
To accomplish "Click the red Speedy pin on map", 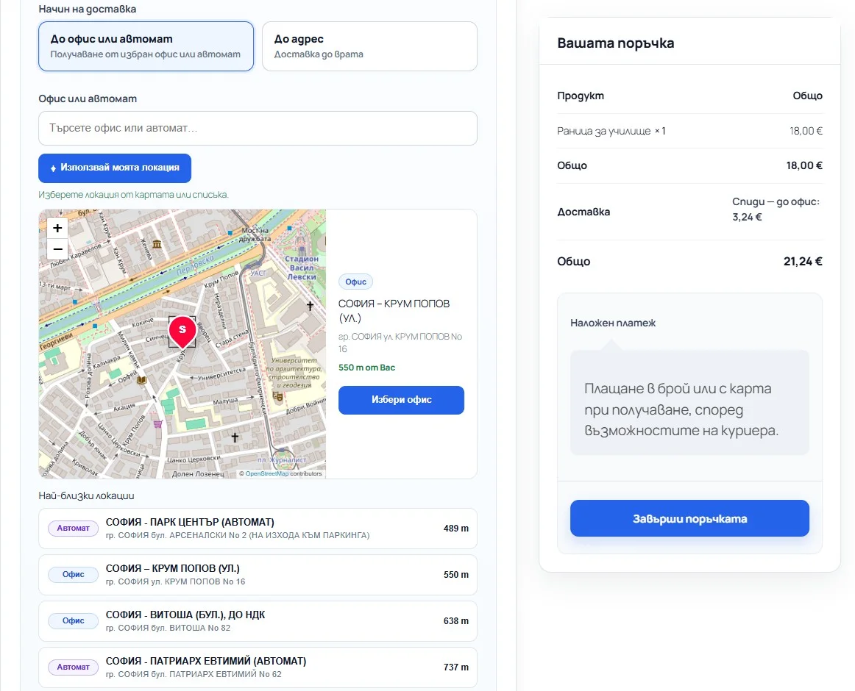I will (x=182, y=331).
